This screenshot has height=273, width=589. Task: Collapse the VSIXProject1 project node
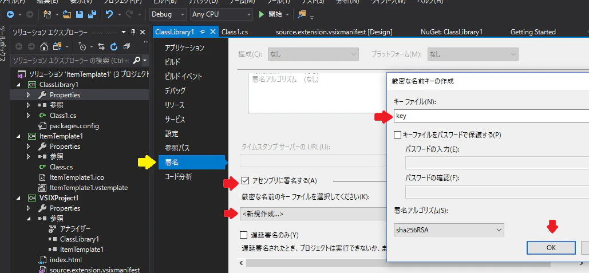[19, 197]
